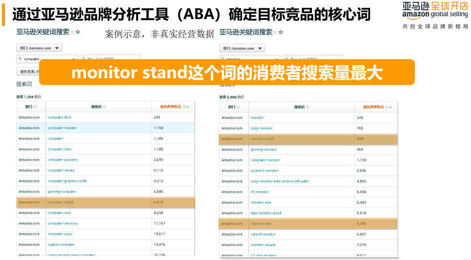
Task: Click rank value 1,185 in the left table
Action: tap(158, 138)
